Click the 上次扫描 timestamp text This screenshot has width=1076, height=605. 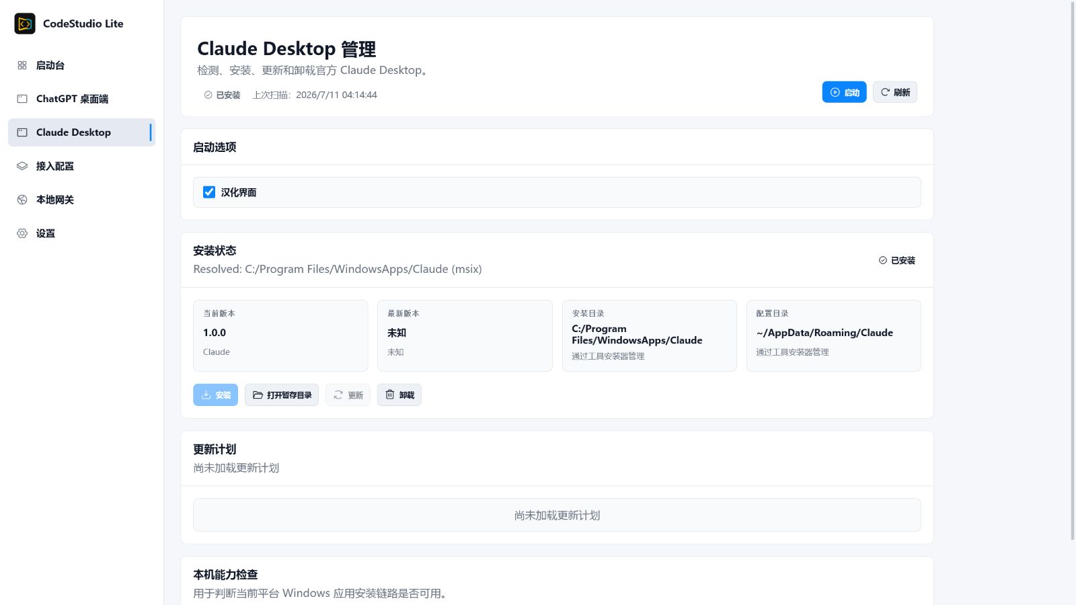pos(315,95)
